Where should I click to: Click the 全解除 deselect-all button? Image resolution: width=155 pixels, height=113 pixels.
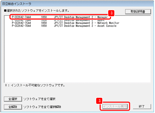tap(13, 107)
